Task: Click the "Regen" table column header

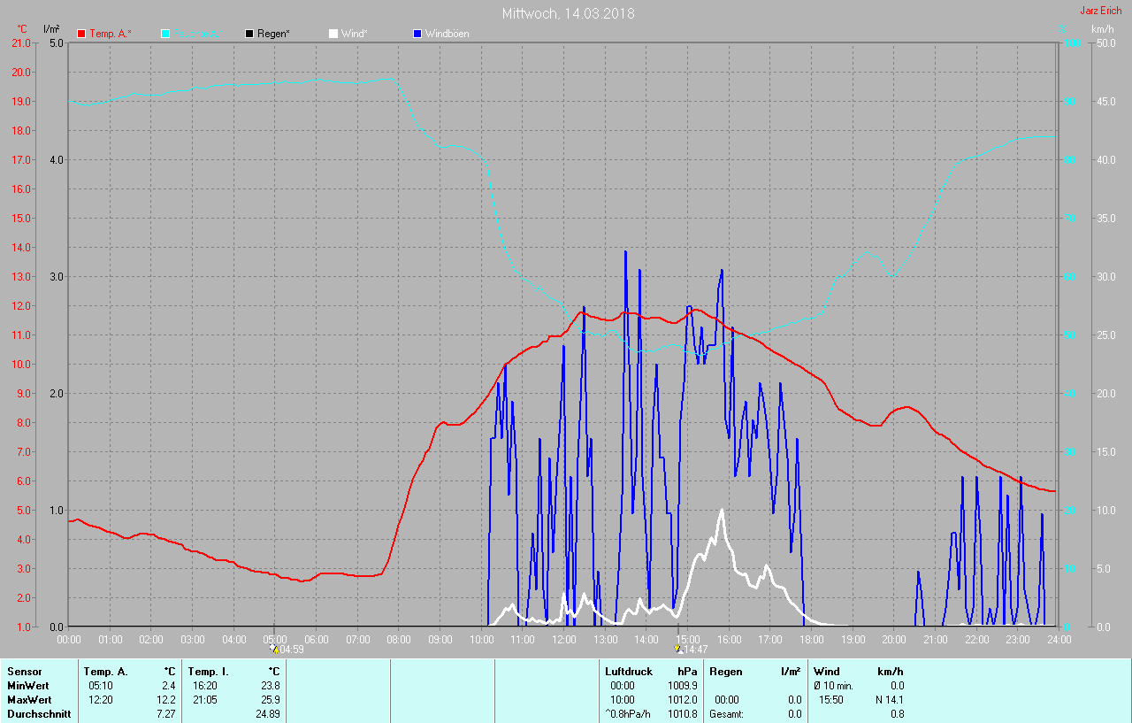Action: [x=725, y=672]
